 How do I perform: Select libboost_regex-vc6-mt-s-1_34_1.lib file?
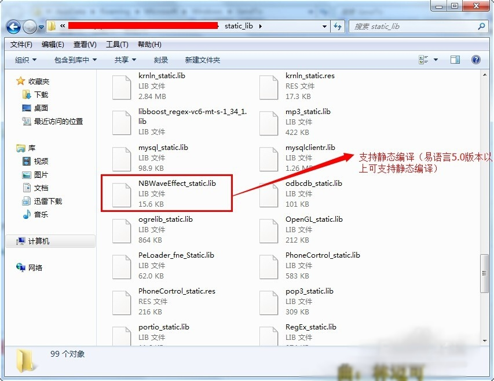click(192, 116)
